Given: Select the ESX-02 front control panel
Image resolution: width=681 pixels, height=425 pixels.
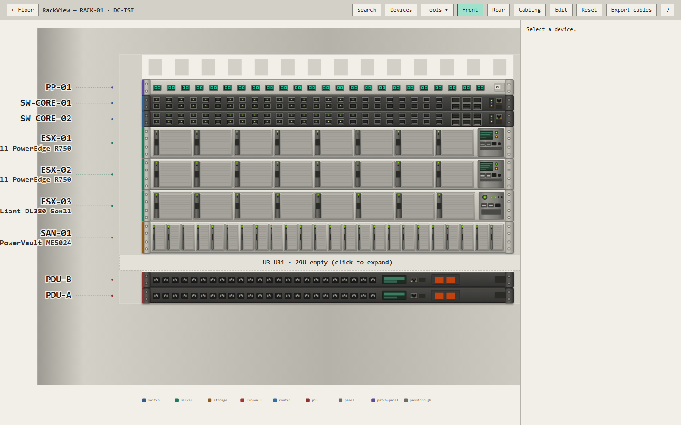Looking at the screenshot, I should [491, 174].
